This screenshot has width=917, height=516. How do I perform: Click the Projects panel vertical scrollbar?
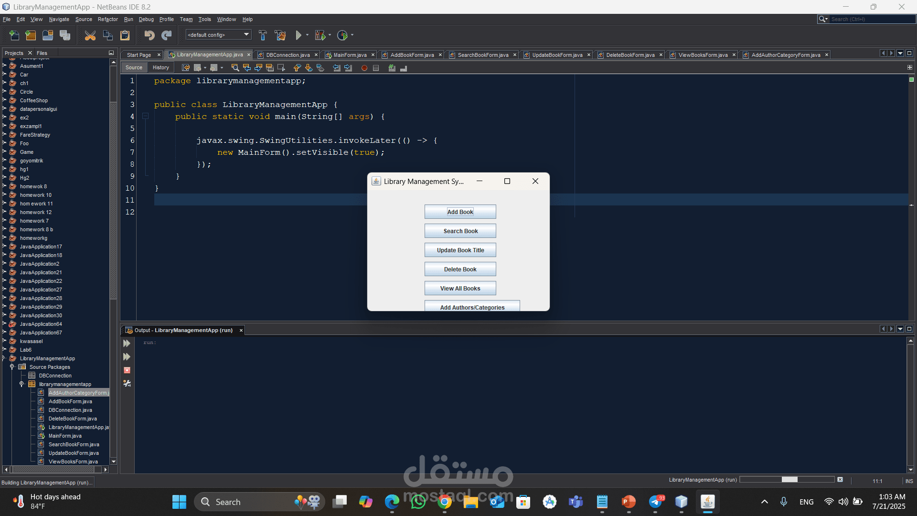tap(113, 262)
